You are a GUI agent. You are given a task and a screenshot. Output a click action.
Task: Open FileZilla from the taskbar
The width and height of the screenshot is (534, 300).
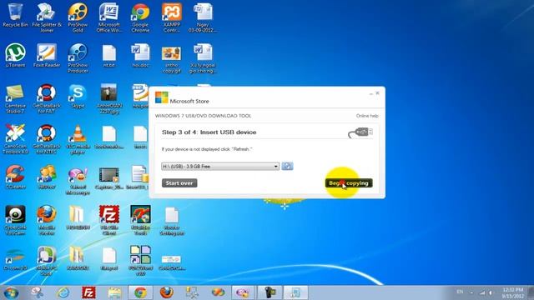point(89,292)
